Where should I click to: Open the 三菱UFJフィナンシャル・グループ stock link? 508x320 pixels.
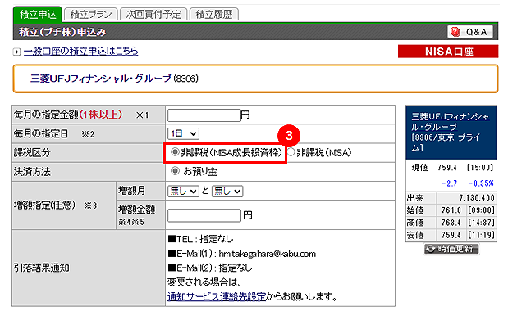point(101,79)
